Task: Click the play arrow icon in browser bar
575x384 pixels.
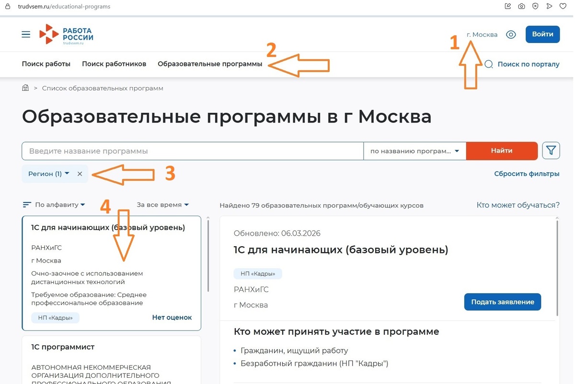Action: pyautogui.click(x=549, y=6)
